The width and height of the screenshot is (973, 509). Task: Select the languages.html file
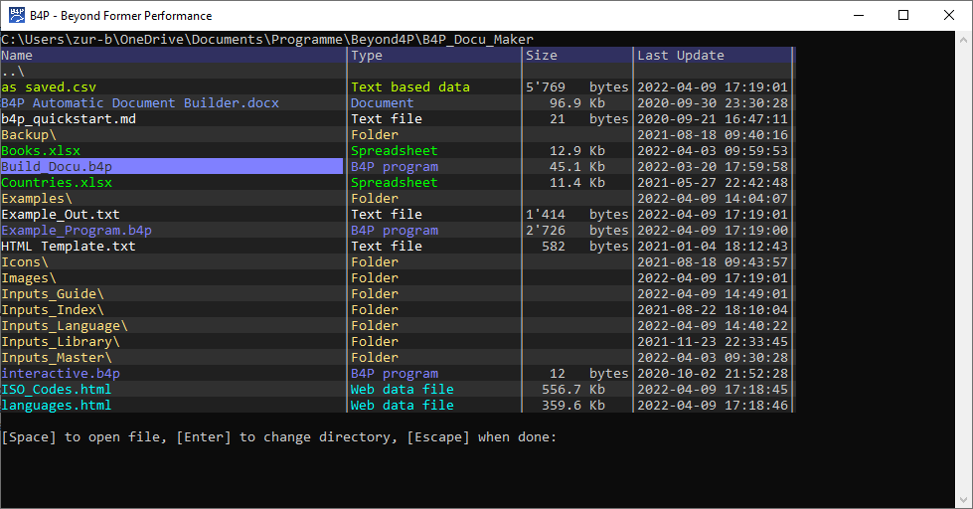click(57, 406)
